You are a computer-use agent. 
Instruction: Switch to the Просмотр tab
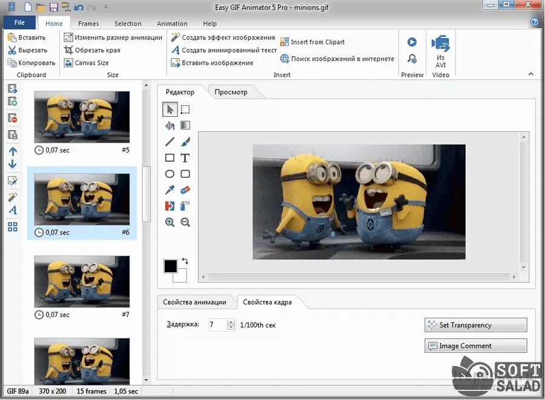[x=231, y=92]
